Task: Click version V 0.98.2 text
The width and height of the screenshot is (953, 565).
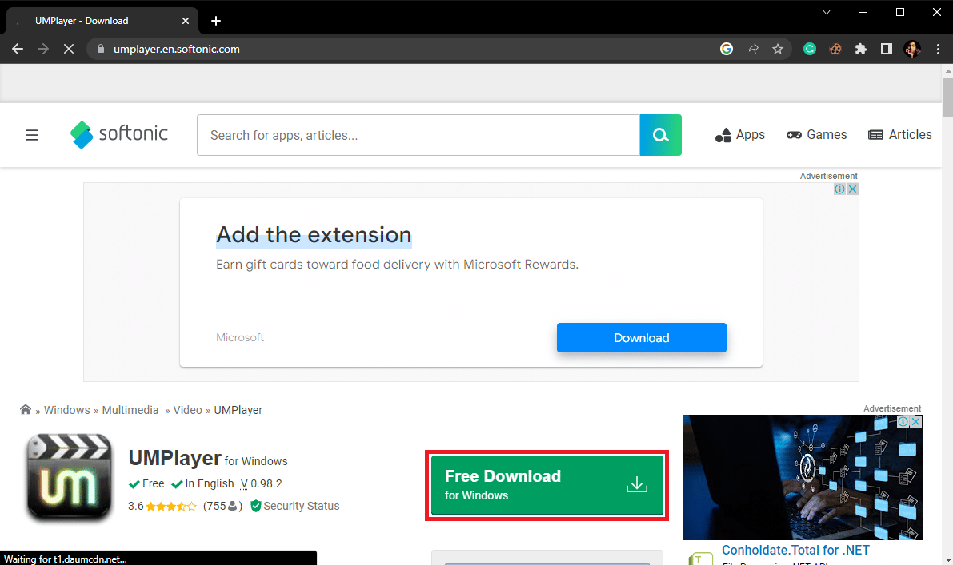Action: coord(262,483)
